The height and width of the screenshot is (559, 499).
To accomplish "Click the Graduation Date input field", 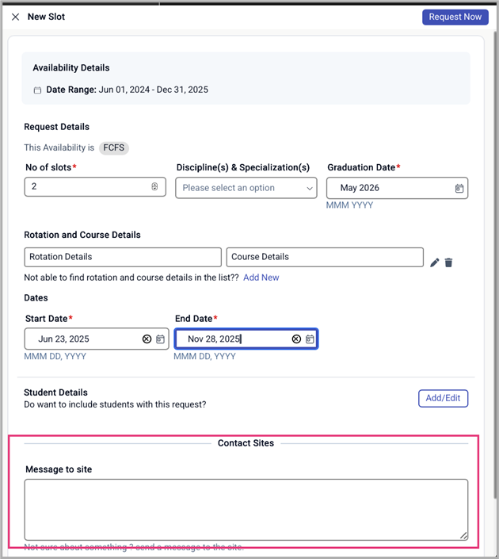I will coord(388,188).
